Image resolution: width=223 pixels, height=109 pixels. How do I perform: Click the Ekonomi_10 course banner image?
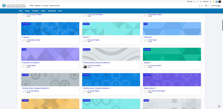pyautogui.click(x=111, y=29)
